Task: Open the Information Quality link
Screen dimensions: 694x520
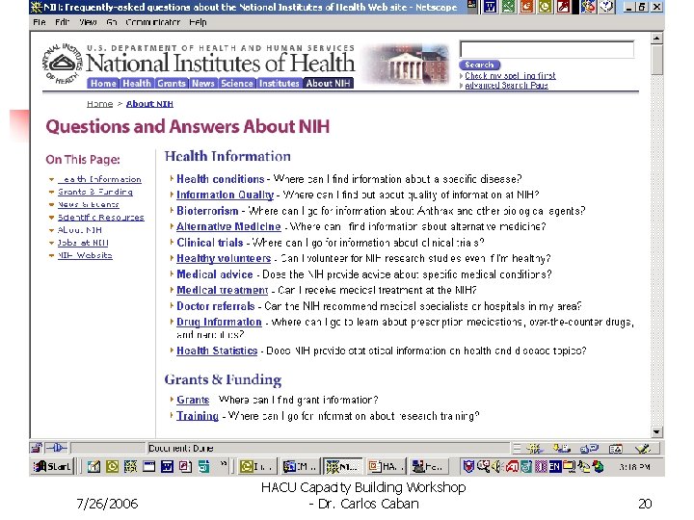Action: click(225, 195)
